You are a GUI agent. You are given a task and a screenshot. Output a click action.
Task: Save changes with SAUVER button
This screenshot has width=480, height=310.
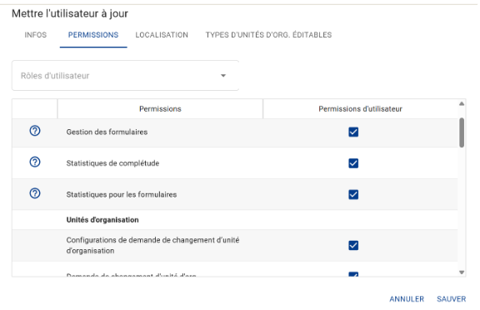tap(451, 299)
